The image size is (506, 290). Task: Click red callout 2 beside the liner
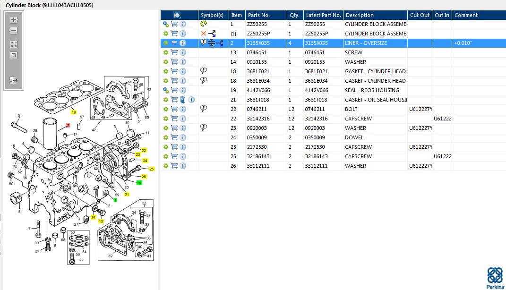click(68, 126)
